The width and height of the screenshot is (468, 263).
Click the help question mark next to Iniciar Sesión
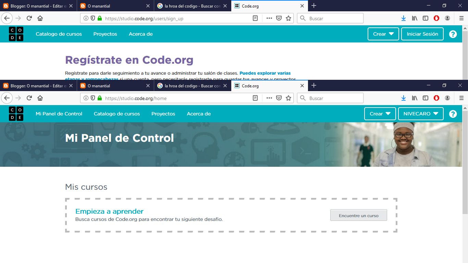click(453, 34)
